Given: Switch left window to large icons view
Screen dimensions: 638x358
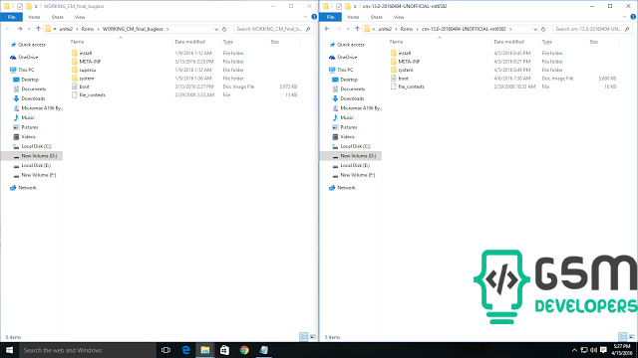Looking at the screenshot, I should coord(312,337).
